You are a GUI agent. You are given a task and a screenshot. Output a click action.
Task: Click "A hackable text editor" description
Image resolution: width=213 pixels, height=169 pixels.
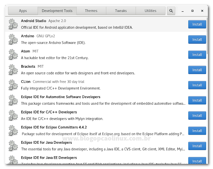pyautogui.click(x=55, y=58)
